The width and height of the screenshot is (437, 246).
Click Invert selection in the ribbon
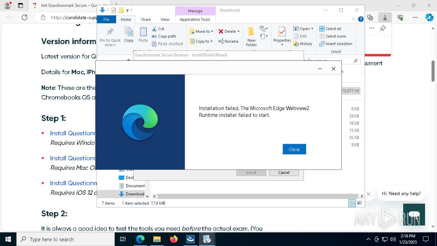(x=336, y=44)
